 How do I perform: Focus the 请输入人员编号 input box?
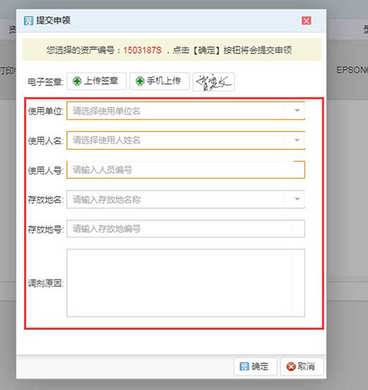[185, 170]
